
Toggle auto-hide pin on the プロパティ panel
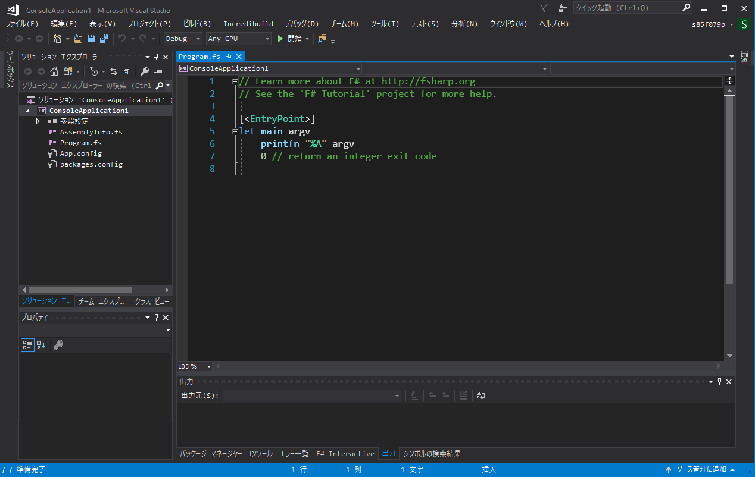point(156,317)
